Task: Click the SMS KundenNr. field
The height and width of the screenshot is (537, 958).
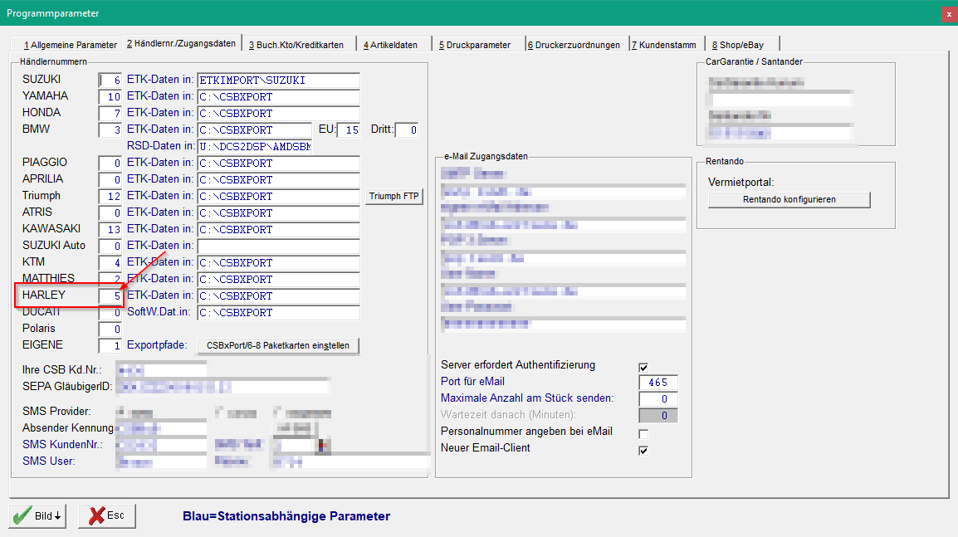Action: pos(161,445)
